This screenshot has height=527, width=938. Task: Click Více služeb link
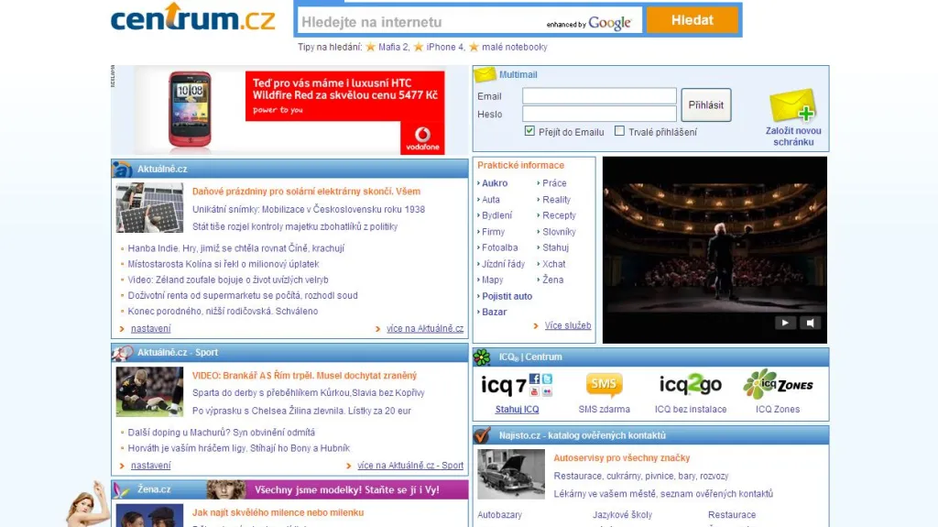tap(568, 325)
